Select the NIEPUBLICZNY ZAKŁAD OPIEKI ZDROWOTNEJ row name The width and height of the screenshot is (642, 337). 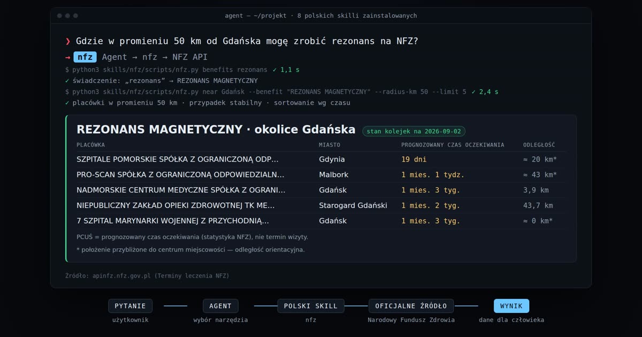pyautogui.click(x=175, y=205)
